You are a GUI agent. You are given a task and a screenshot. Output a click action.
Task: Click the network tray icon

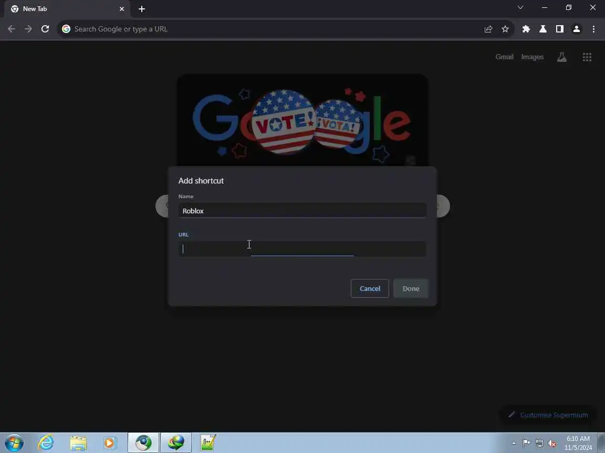(x=539, y=443)
